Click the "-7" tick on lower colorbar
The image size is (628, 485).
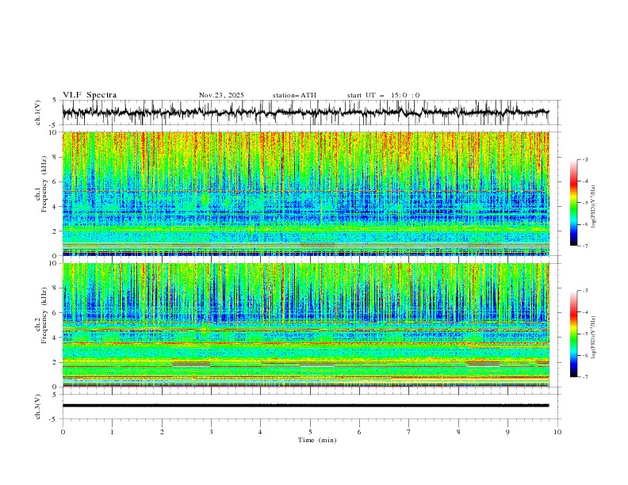tap(584, 376)
